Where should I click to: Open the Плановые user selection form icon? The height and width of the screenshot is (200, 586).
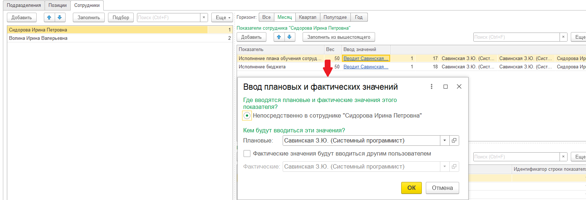[x=454, y=140]
